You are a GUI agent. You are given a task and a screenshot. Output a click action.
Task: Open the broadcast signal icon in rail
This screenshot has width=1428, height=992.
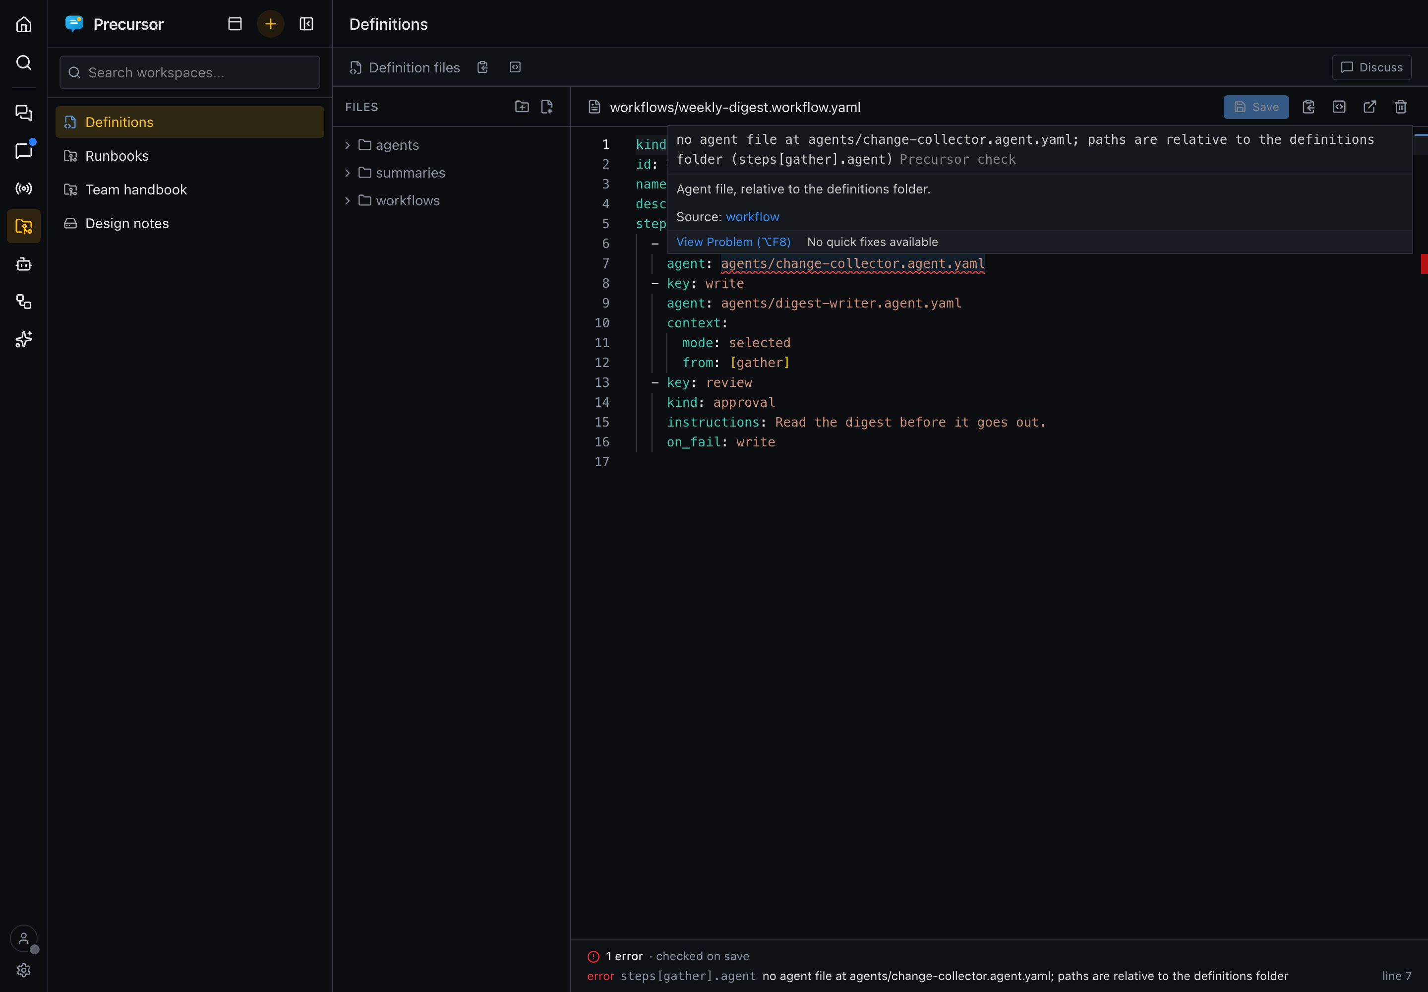point(24,188)
